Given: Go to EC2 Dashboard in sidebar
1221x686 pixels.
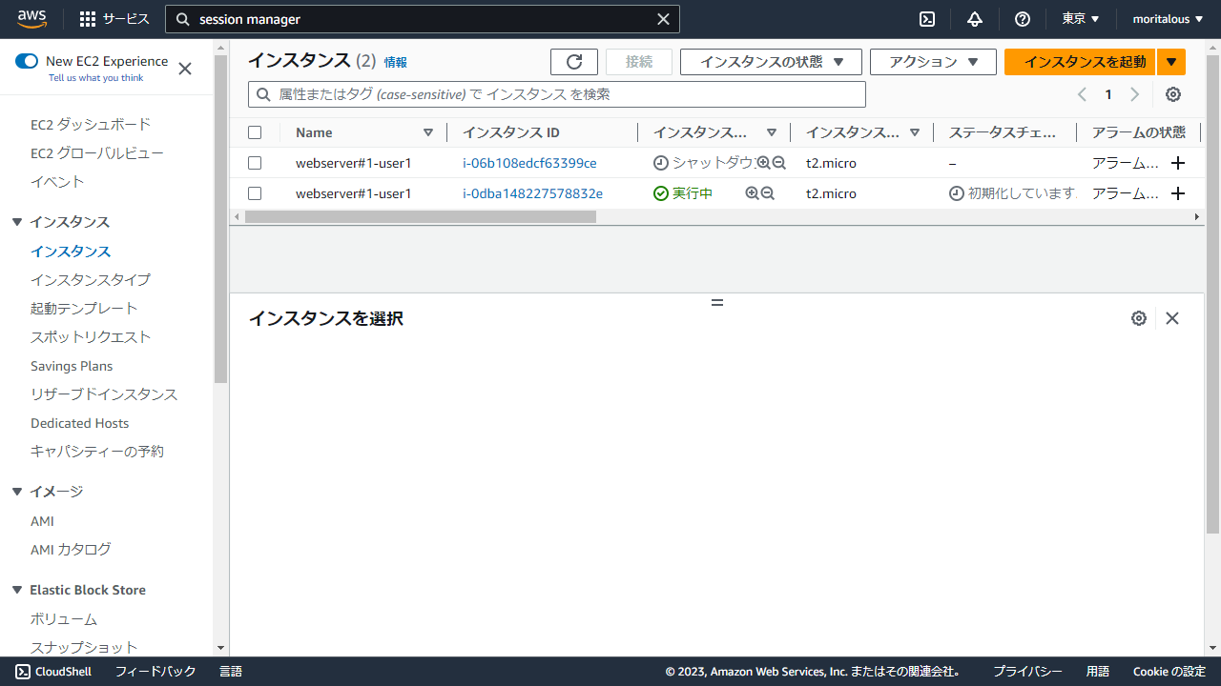Looking at the screenshot, I should (x=91, y=125).
